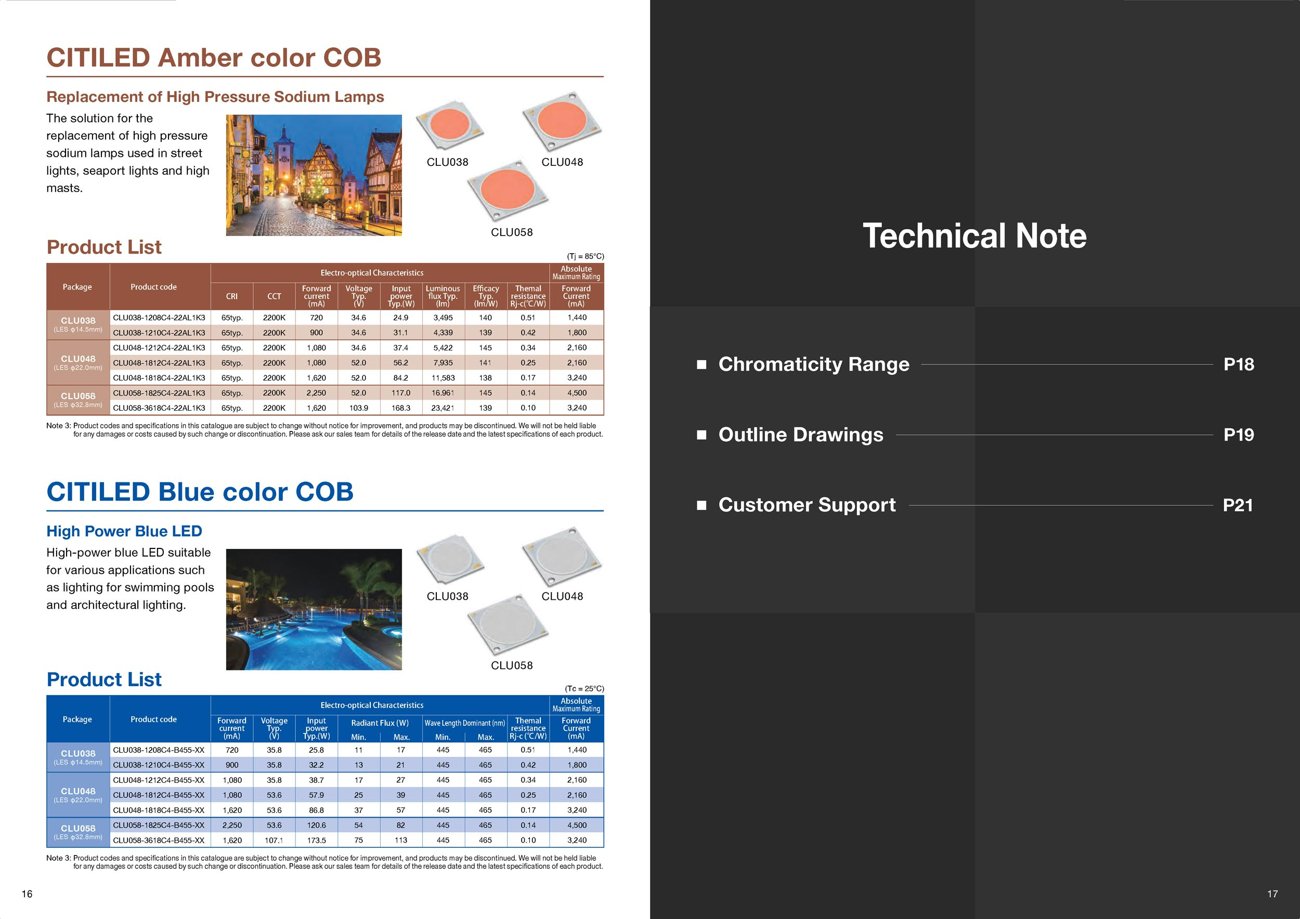Click product code CLU048-1818C4-22AL1K3
Screen dimensions: 1300x919
click(159, 377)
